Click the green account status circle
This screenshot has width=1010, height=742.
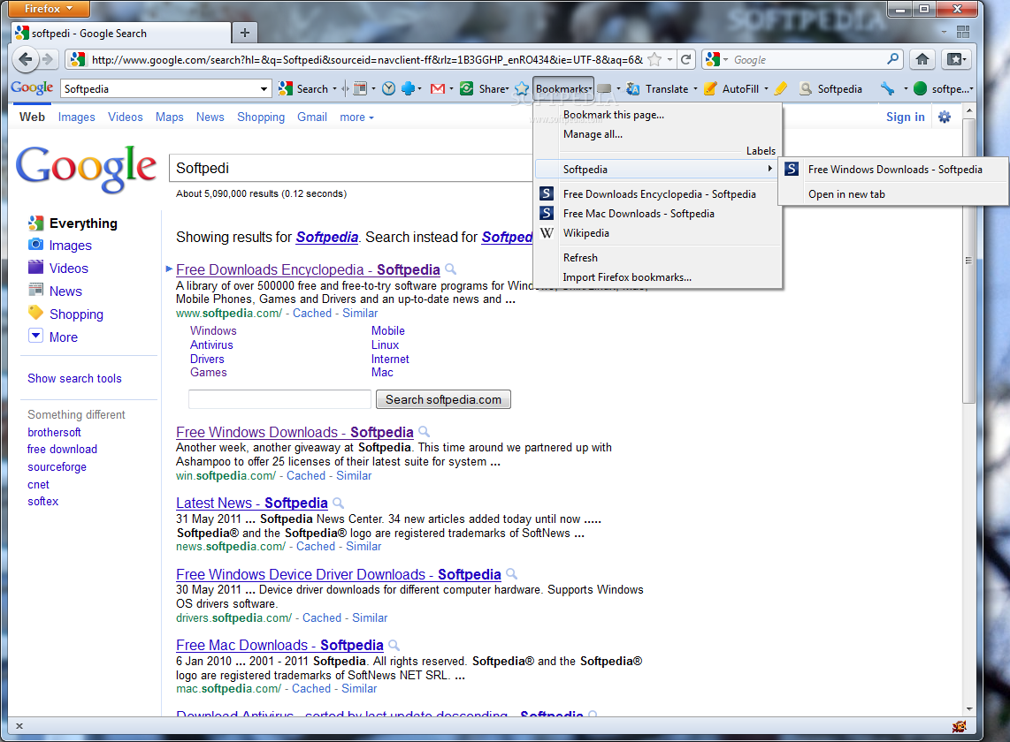920,89
